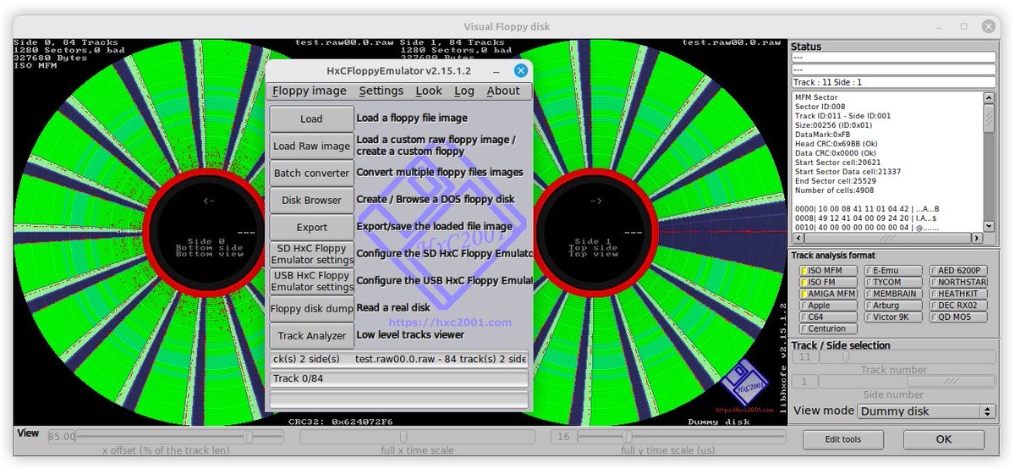
Task: Click the track number field showing 11
Action: click(x=805, y=357)
